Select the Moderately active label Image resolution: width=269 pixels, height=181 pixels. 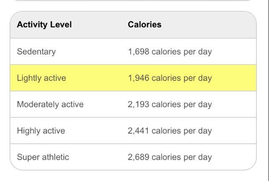(50, 104)
